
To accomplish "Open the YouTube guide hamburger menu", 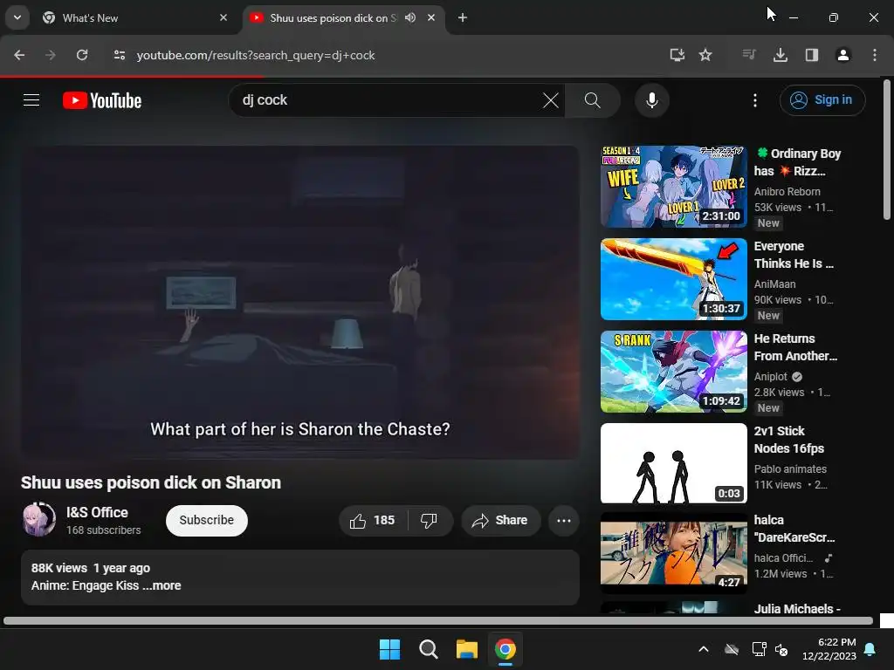I will 31,100.
